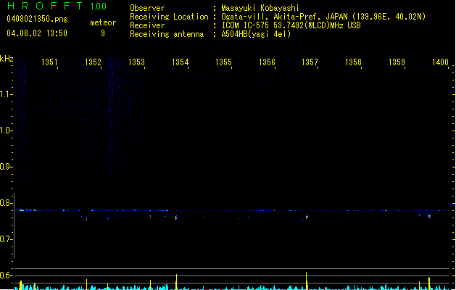Click the 1351 time axis marker

pos(49,62)
